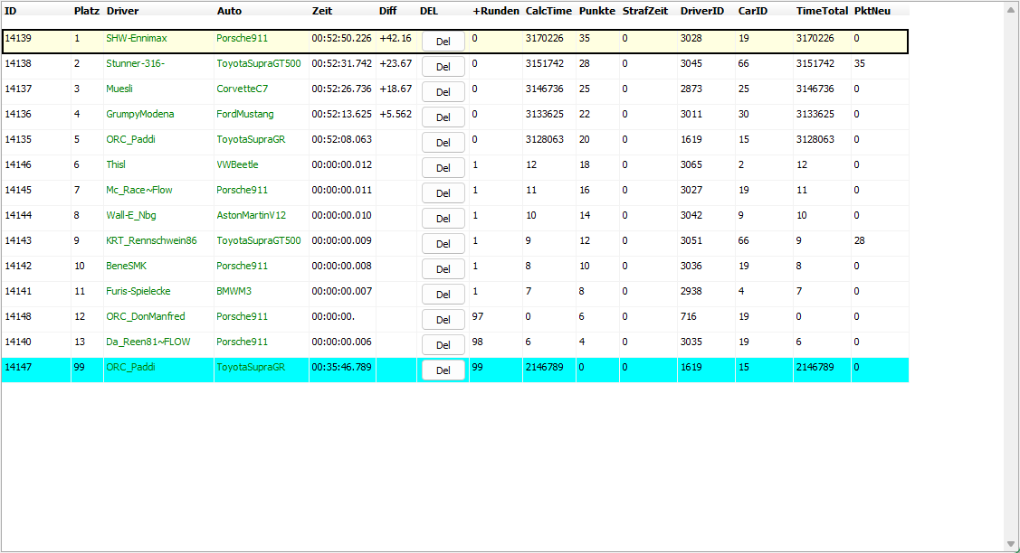Click the BMWM3 car entry
Viewport: 1020px width, 553px height.
(234, 292)
